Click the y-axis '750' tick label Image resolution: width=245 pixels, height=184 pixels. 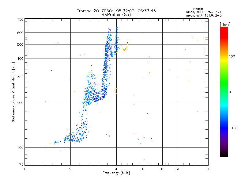[x=20, y=19]
